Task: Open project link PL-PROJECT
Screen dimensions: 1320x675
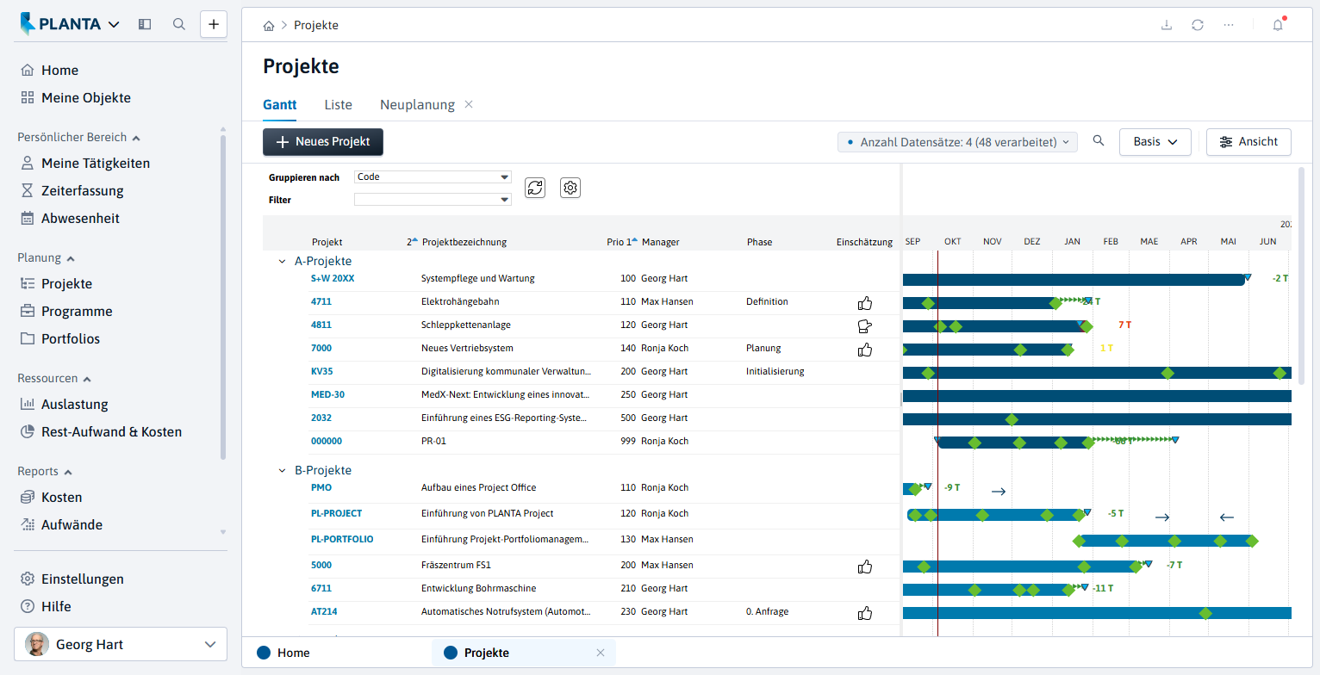Action: pos(336,513)
